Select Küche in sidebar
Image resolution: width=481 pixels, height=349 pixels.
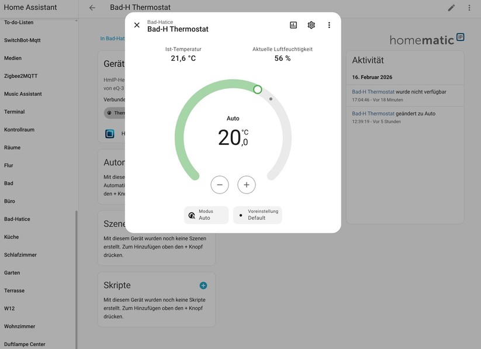pos(11,237)
